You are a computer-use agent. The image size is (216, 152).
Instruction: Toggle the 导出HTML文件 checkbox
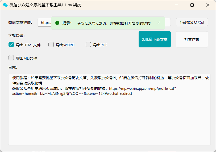coord(11,44)
